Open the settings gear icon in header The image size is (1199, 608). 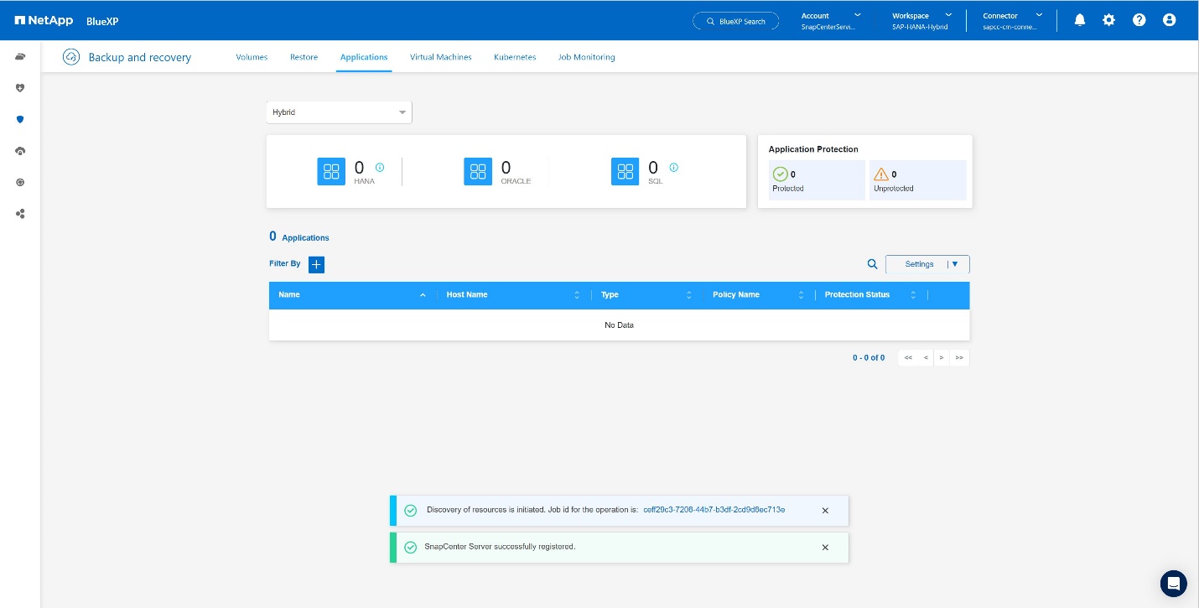coord(1108,20)
